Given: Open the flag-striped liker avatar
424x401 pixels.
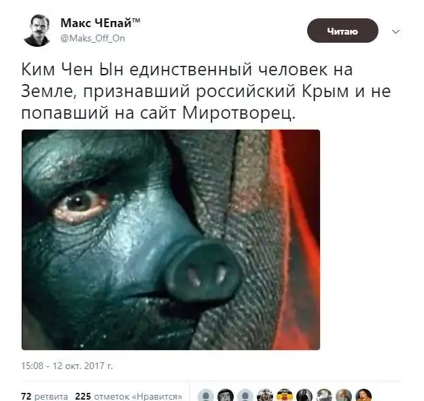Looking at the screenshot, I should pos(285,396).
